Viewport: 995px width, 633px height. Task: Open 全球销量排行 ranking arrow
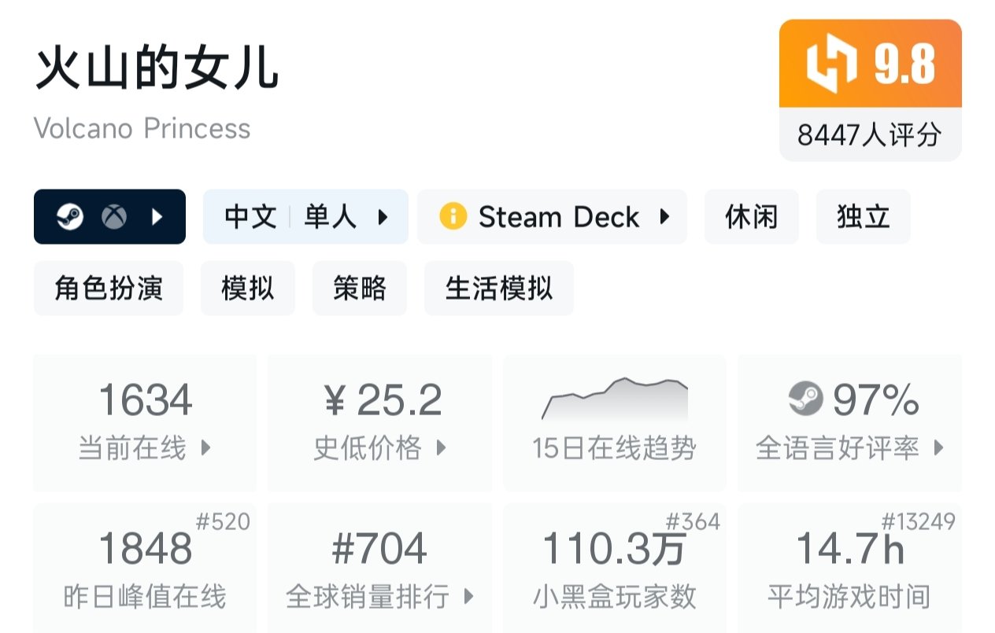point(468,597)
